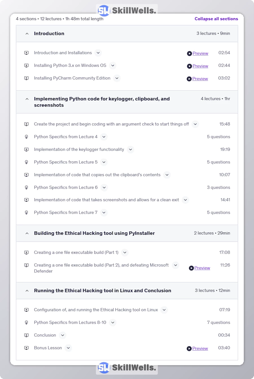Click the video icon for the keylogger implementation lecture
254x379 pixels.
[26, 149]
